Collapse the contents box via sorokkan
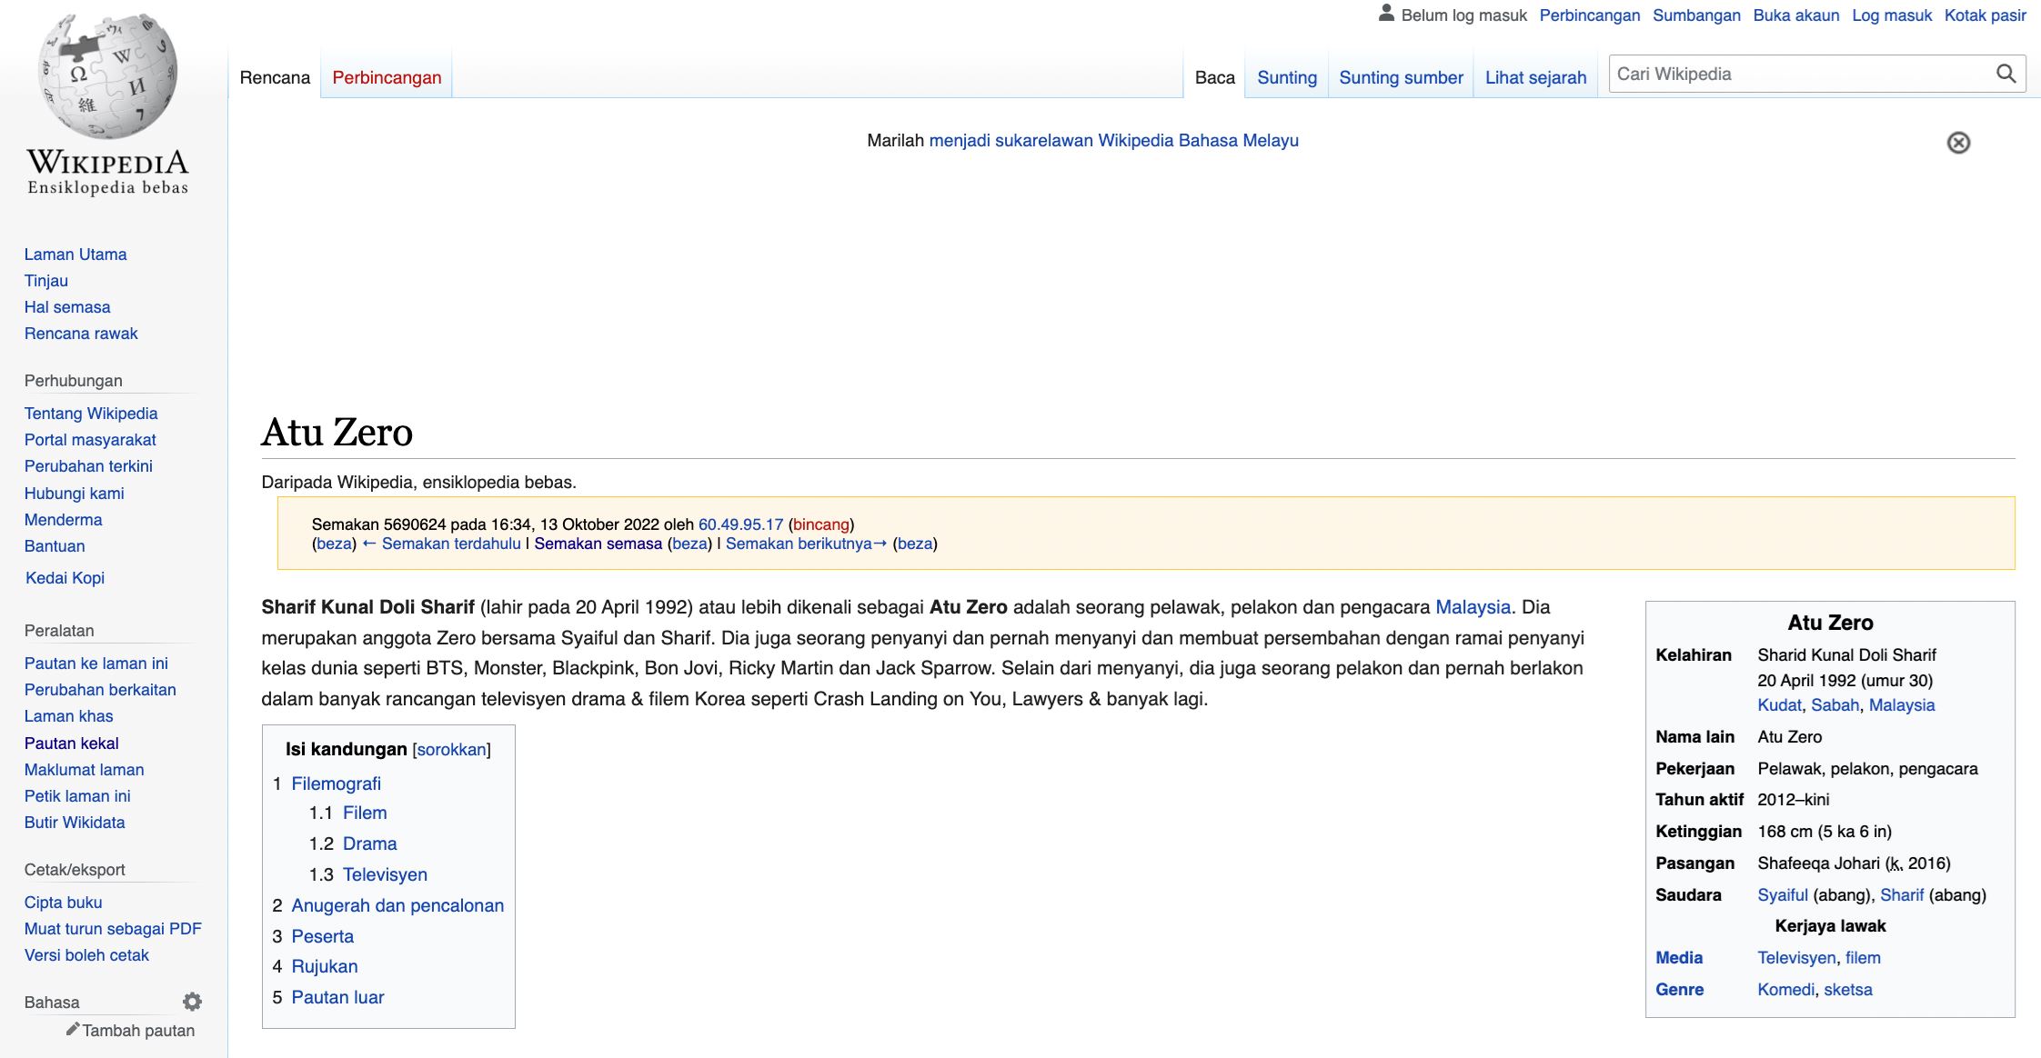Image resolution: width=2041 pixels, height=1058 pixels. coord(451,749)
